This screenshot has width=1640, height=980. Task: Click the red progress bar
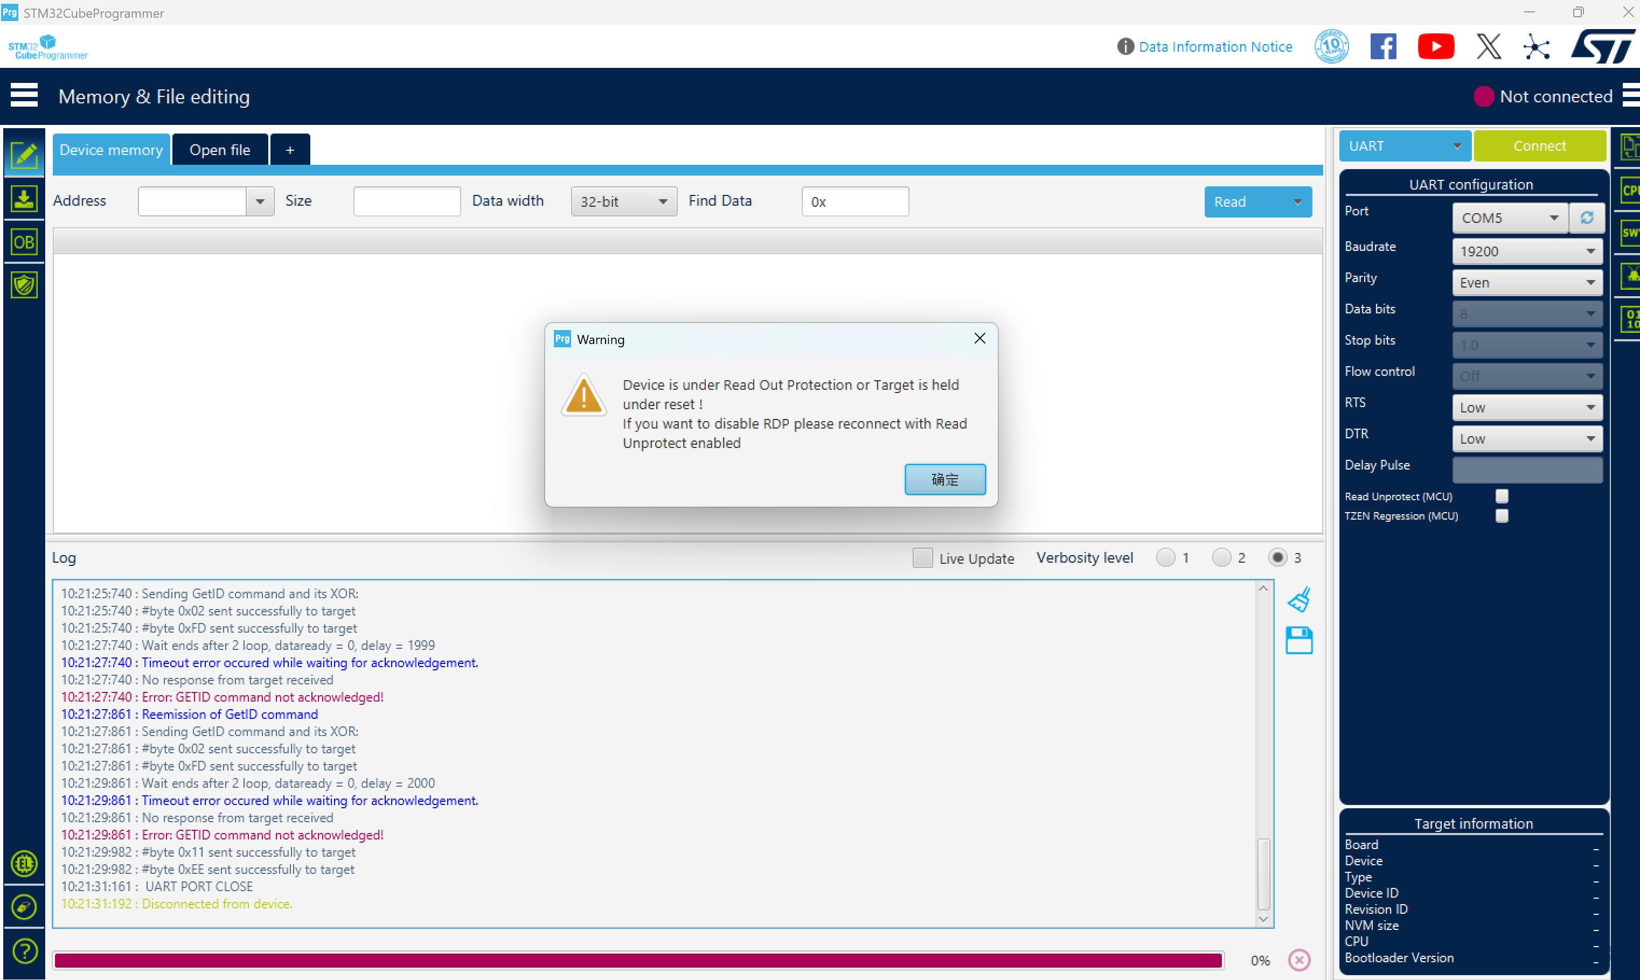pos(638,960)
